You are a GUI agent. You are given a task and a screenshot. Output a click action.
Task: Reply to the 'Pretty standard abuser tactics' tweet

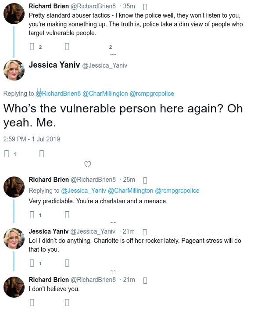(32, 47)
